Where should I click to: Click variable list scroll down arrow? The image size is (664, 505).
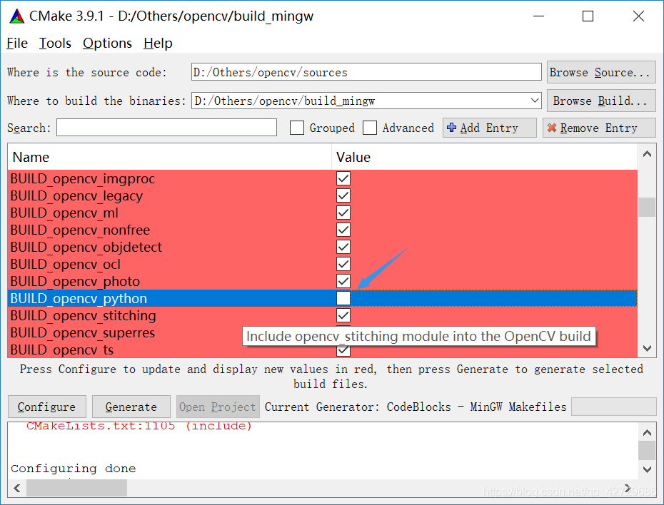point(647,348)
